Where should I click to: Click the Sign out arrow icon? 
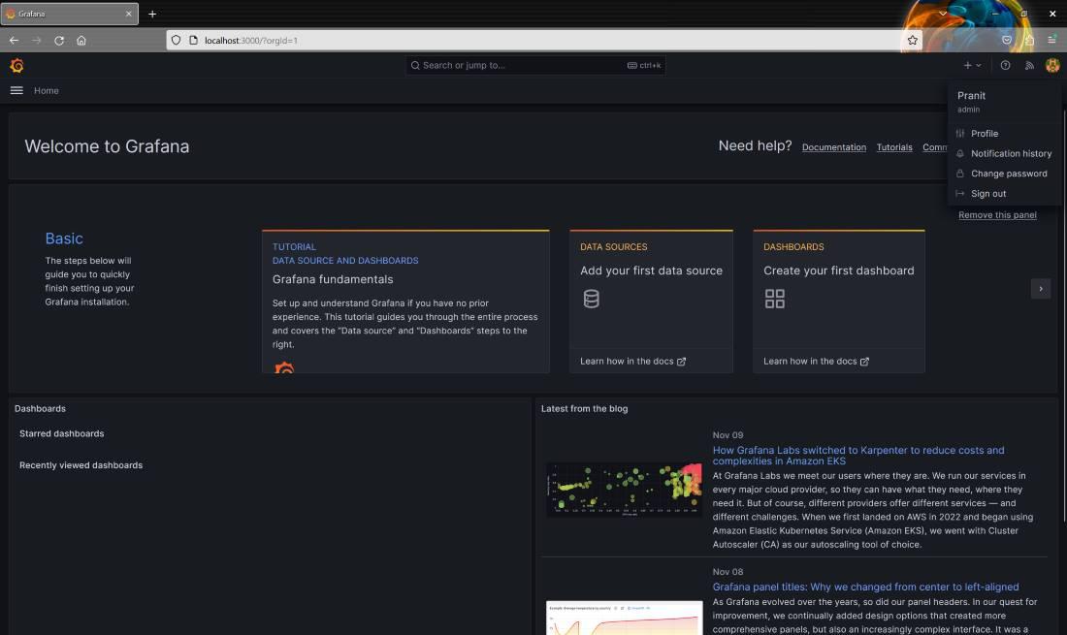tap(959, 194)
